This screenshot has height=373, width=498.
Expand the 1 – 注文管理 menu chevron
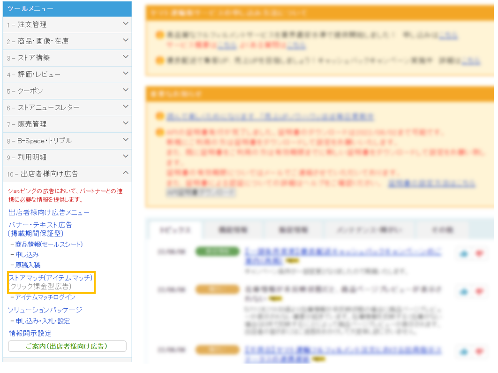126,23
